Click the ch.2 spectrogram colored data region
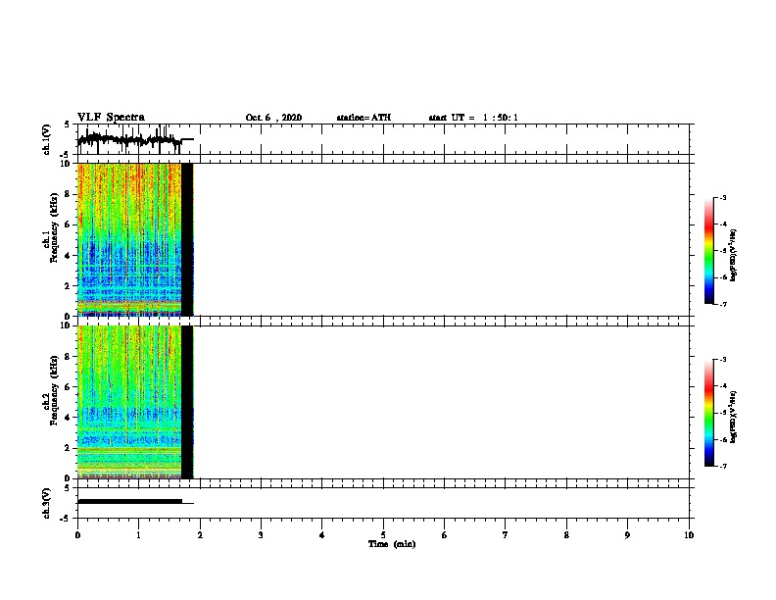The height and width of the screenshot is (600, 776). pos(129,402)
